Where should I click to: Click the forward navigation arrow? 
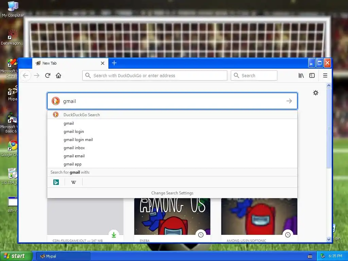pyautogui.click(x=37, y=75)
